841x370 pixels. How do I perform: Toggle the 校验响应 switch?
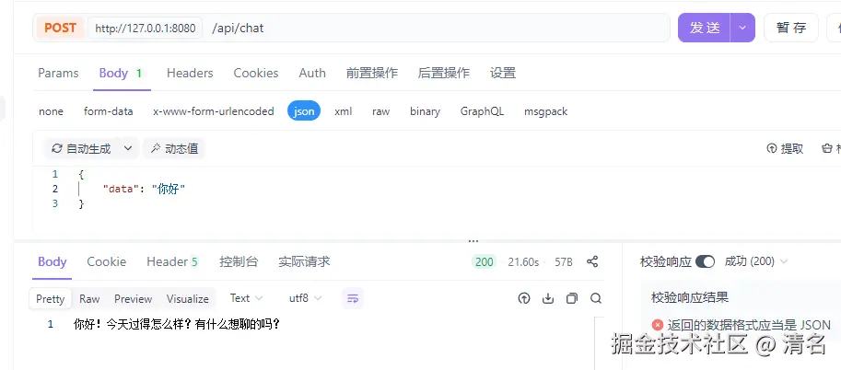click(705, 261)
